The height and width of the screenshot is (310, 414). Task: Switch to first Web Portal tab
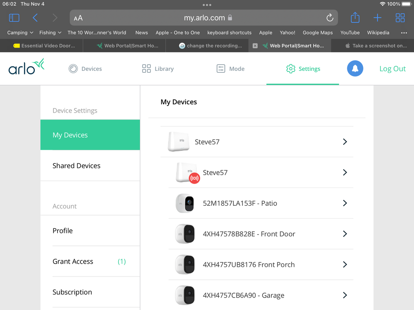pyautogui.click(x=124, y=46)
